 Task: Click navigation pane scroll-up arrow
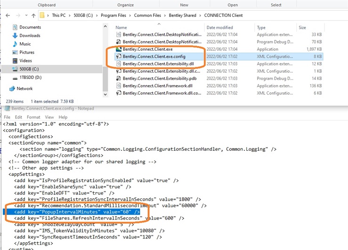click(105, 27)
